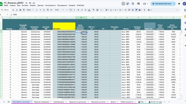Viewport: 186px width, 104px height.
Task: Open the Вставка menu
Action: click(x=25, y=5)
